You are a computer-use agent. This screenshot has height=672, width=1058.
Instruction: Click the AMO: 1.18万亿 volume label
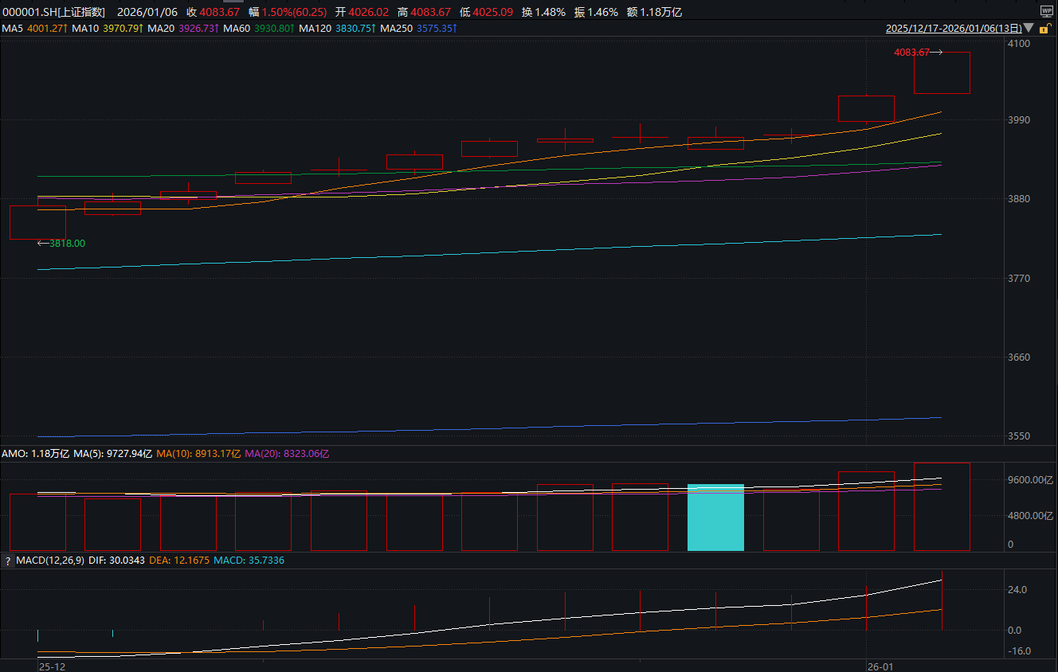point(35,454)
